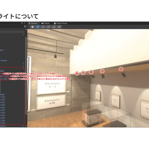Viewport: 149px width, 149px height.
Task: Pick the Scale tool
Action: [x=48, y=27]
